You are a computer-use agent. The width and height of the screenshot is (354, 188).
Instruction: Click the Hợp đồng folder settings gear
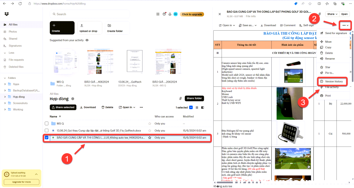click(73, 98)
